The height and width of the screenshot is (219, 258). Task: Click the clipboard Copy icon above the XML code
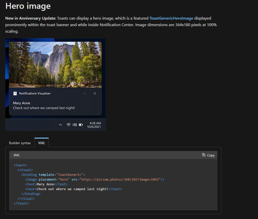[x=203, y=155]
